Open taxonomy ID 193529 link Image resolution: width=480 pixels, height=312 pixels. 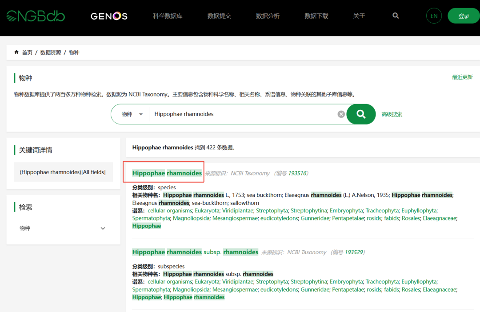click(354, 252)
